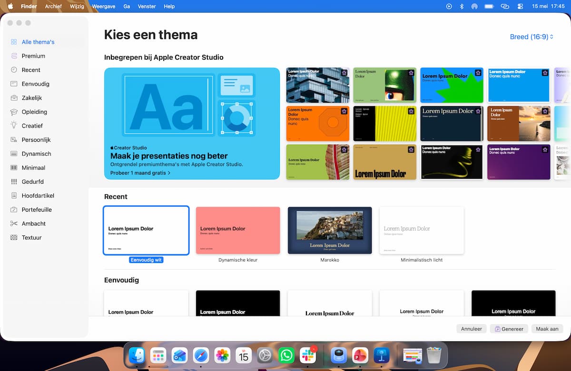
Task: Select the Alle thema's sidebar category
Action: tap(38, 42)
